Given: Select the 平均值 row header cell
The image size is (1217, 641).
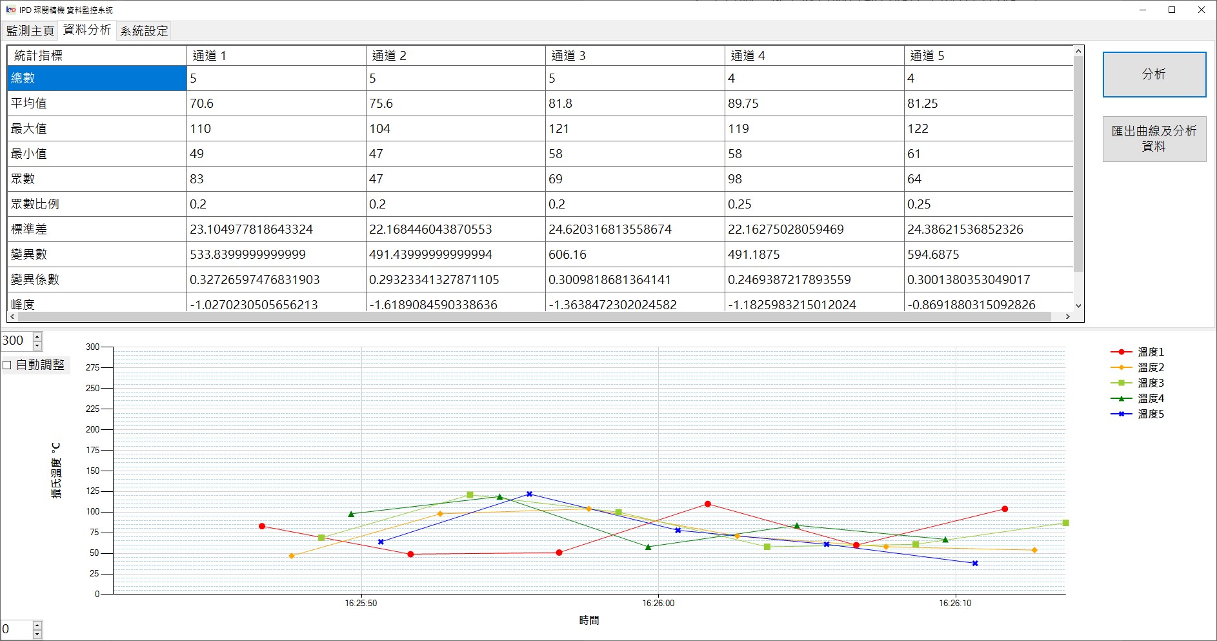Looking at the screenshot, I should (x=97, y=103).
